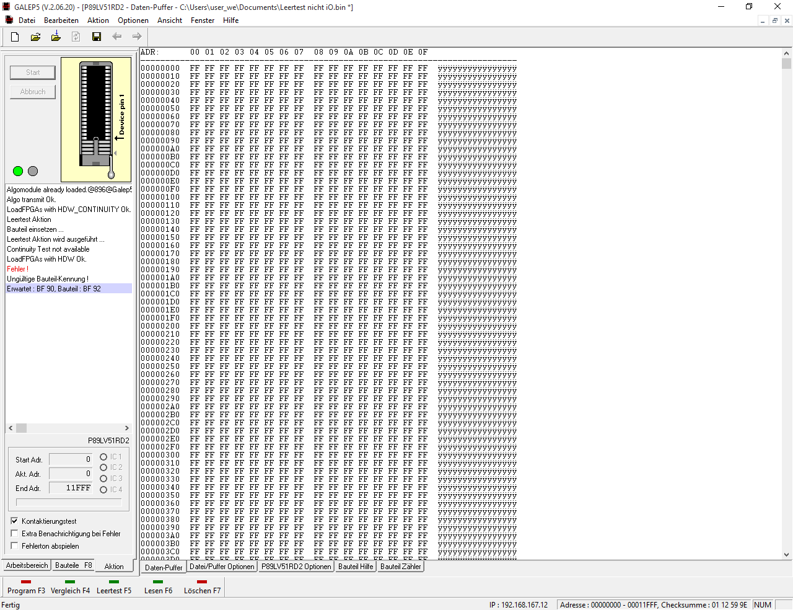The width and height of the screenshot is (793, 610).
Task: Load file into buffer with blue-arrow folder icon
Action: pyautogui.click(x=56, y=37)
